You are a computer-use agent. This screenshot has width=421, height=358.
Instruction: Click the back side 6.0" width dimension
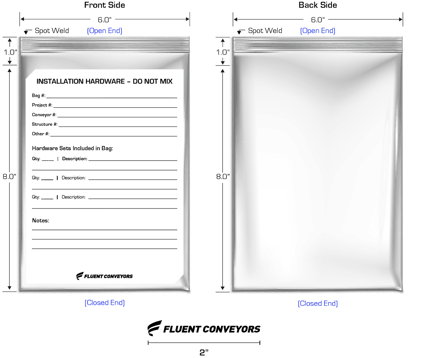(318, 20)
